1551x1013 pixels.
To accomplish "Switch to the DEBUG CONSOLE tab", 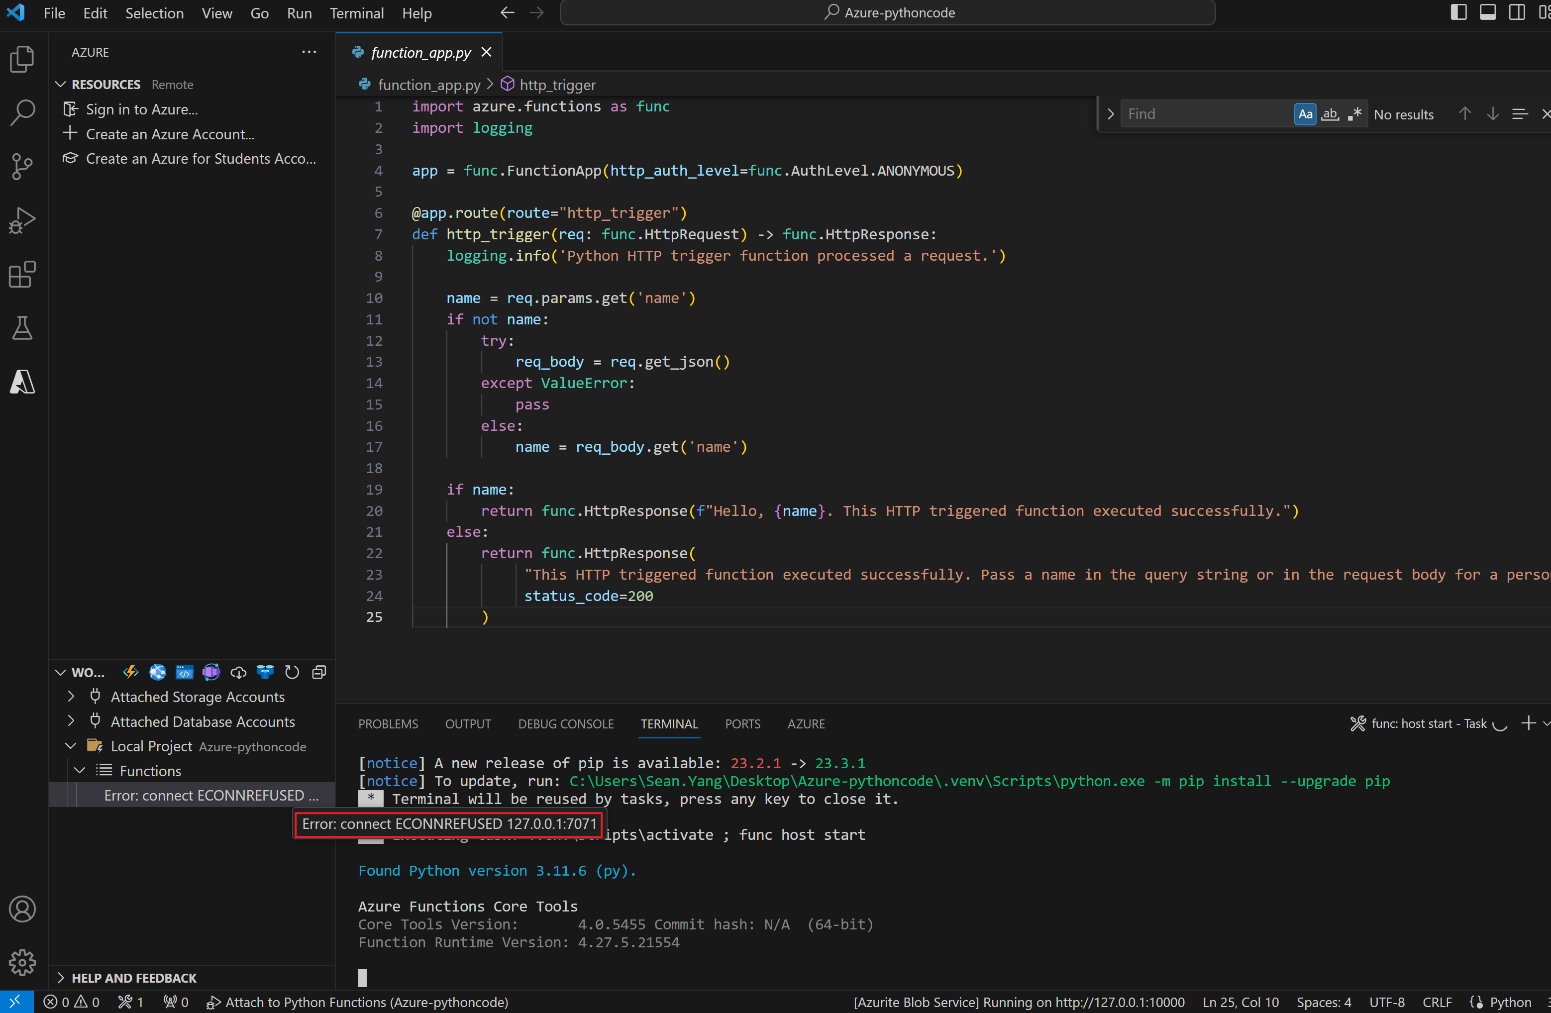I will tap(566, 724).
